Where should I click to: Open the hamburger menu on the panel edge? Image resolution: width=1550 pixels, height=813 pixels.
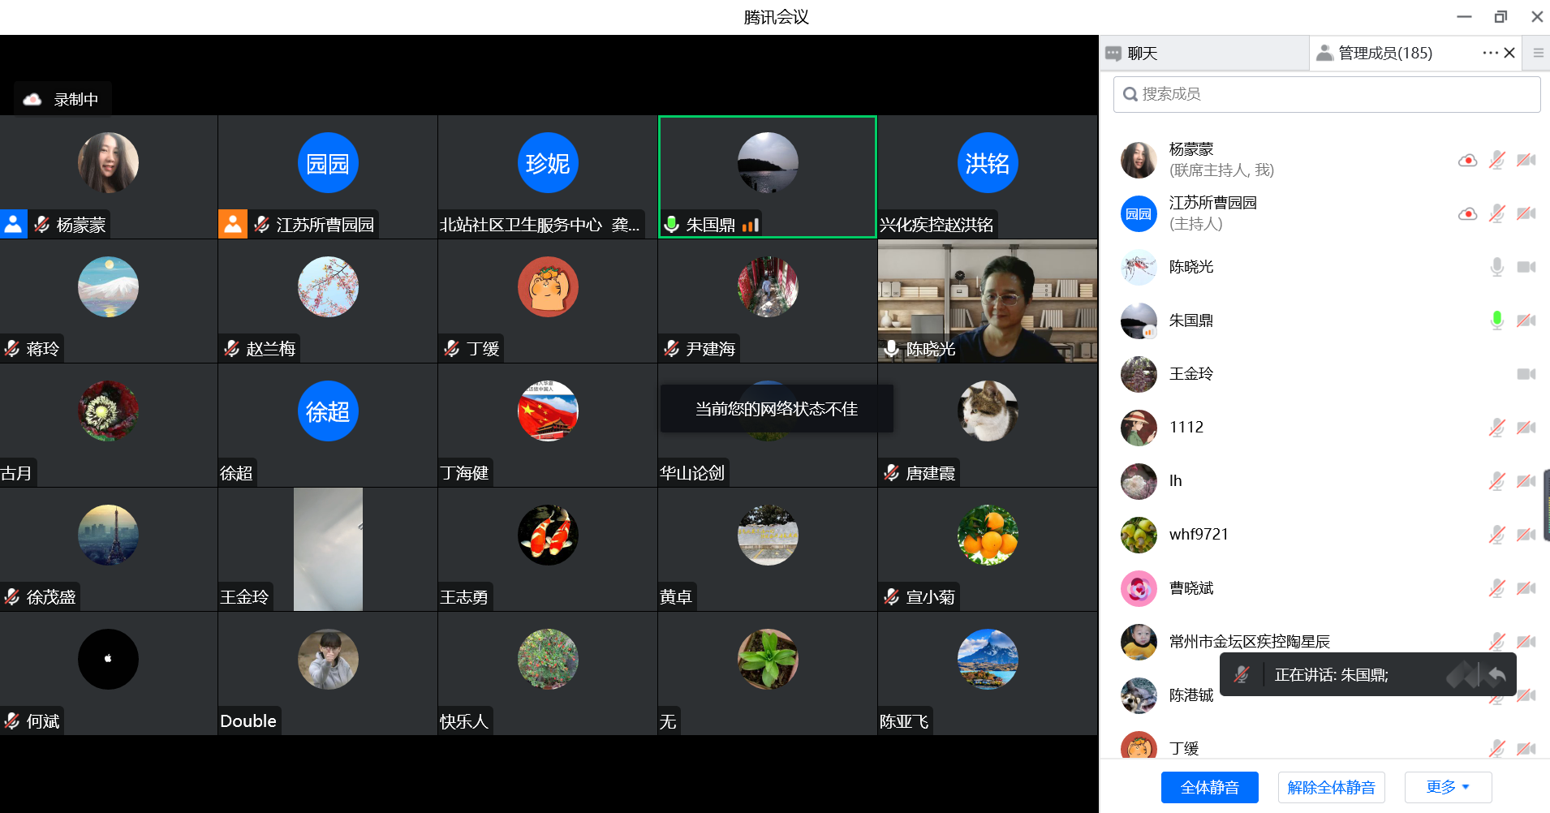[1538, 53]
